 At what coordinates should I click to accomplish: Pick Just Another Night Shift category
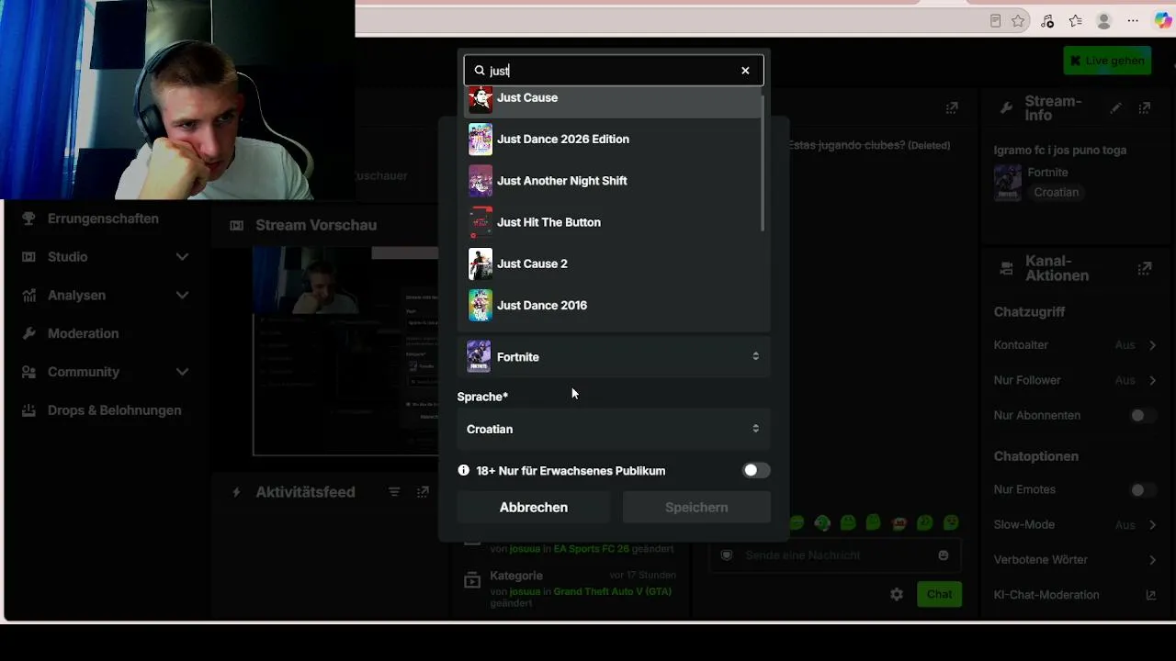click(614, 181)
